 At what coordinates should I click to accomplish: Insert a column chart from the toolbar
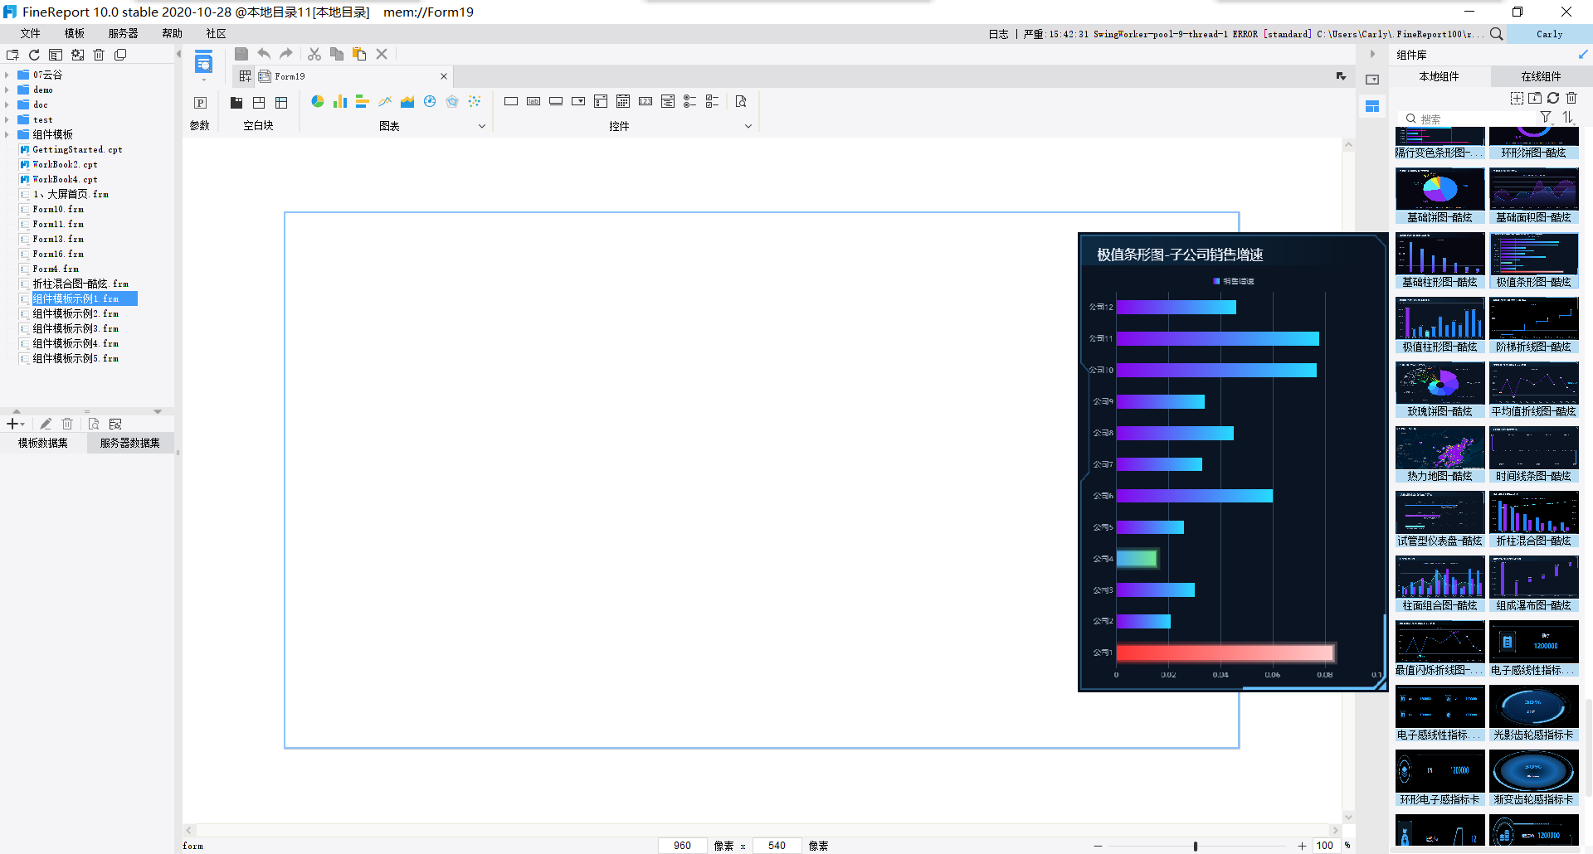[x=340, y=101]
